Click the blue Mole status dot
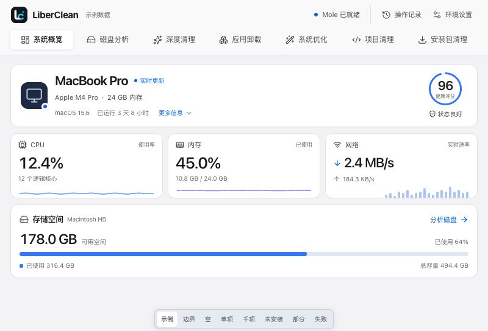The image size is (488, 331). pyautogui.click(x=316, y=15)
